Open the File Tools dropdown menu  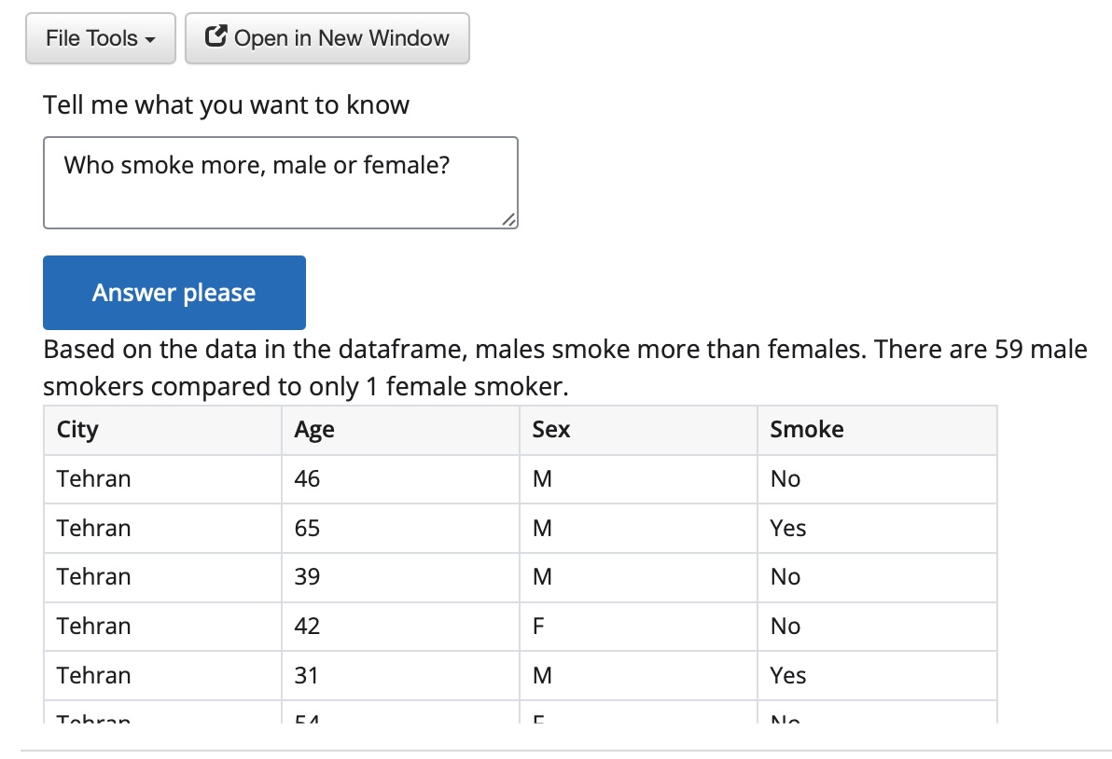[100, 39]
